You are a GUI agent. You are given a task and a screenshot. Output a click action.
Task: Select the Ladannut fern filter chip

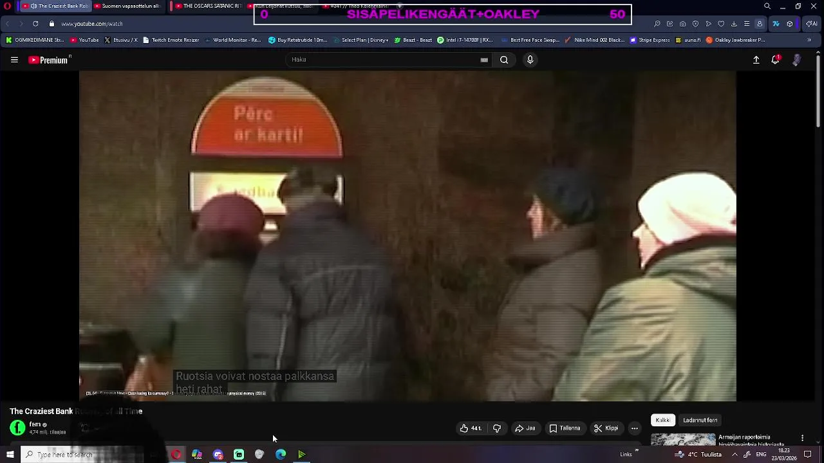point(700,420)
